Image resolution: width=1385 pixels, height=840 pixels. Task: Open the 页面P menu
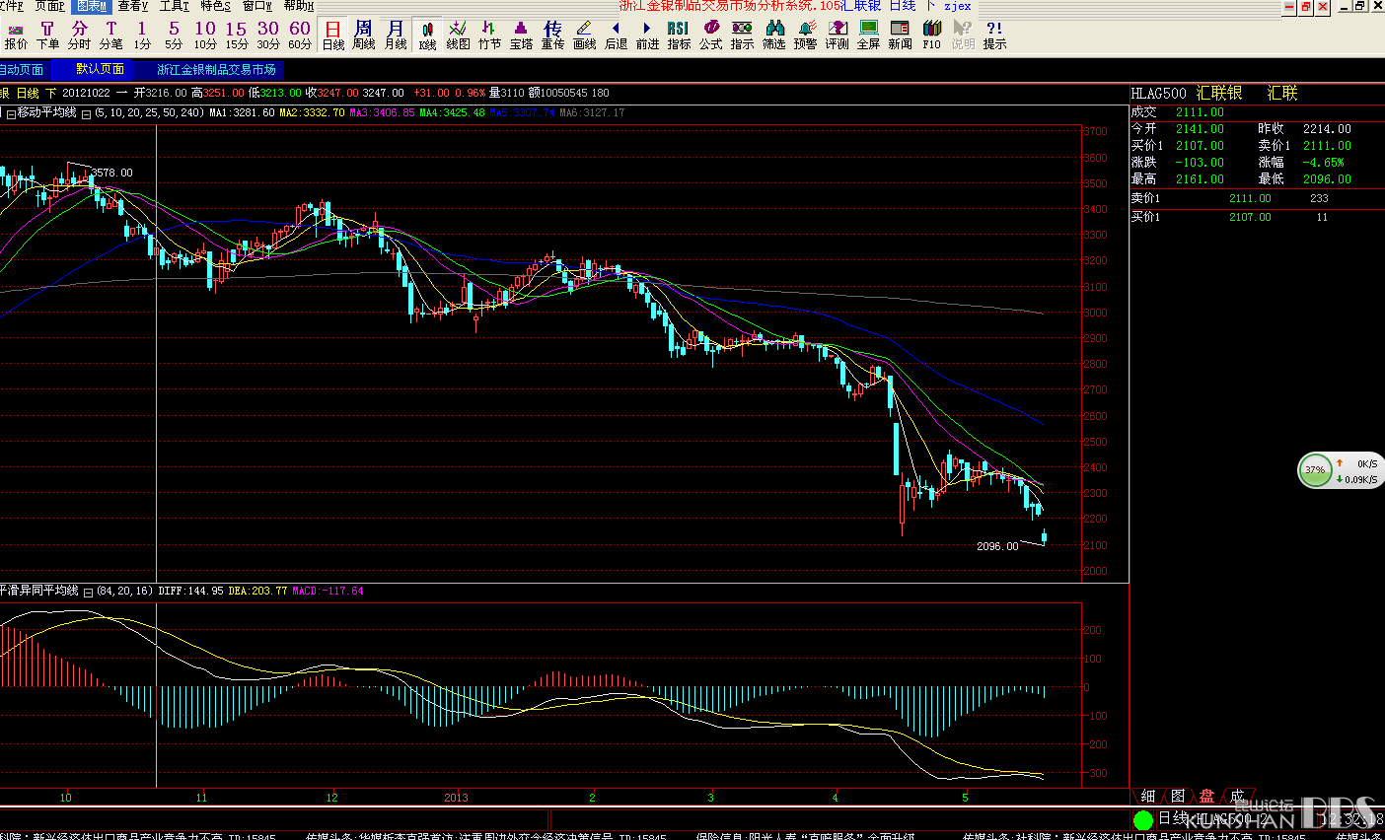50,6
